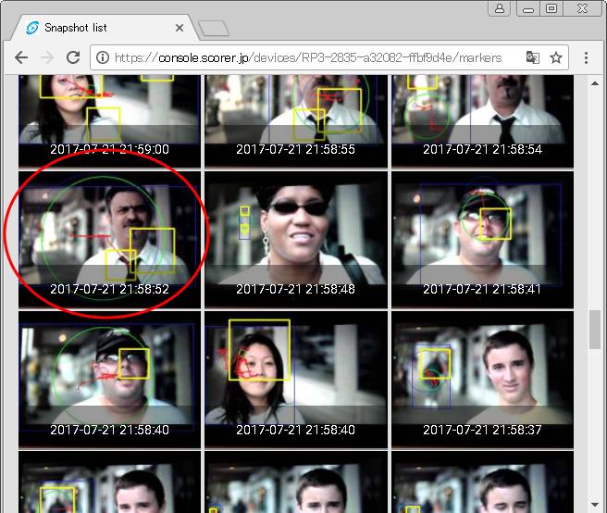The image size is (607, 513).
Task: Open the Chrome three-dot menu
Action: 586,57
